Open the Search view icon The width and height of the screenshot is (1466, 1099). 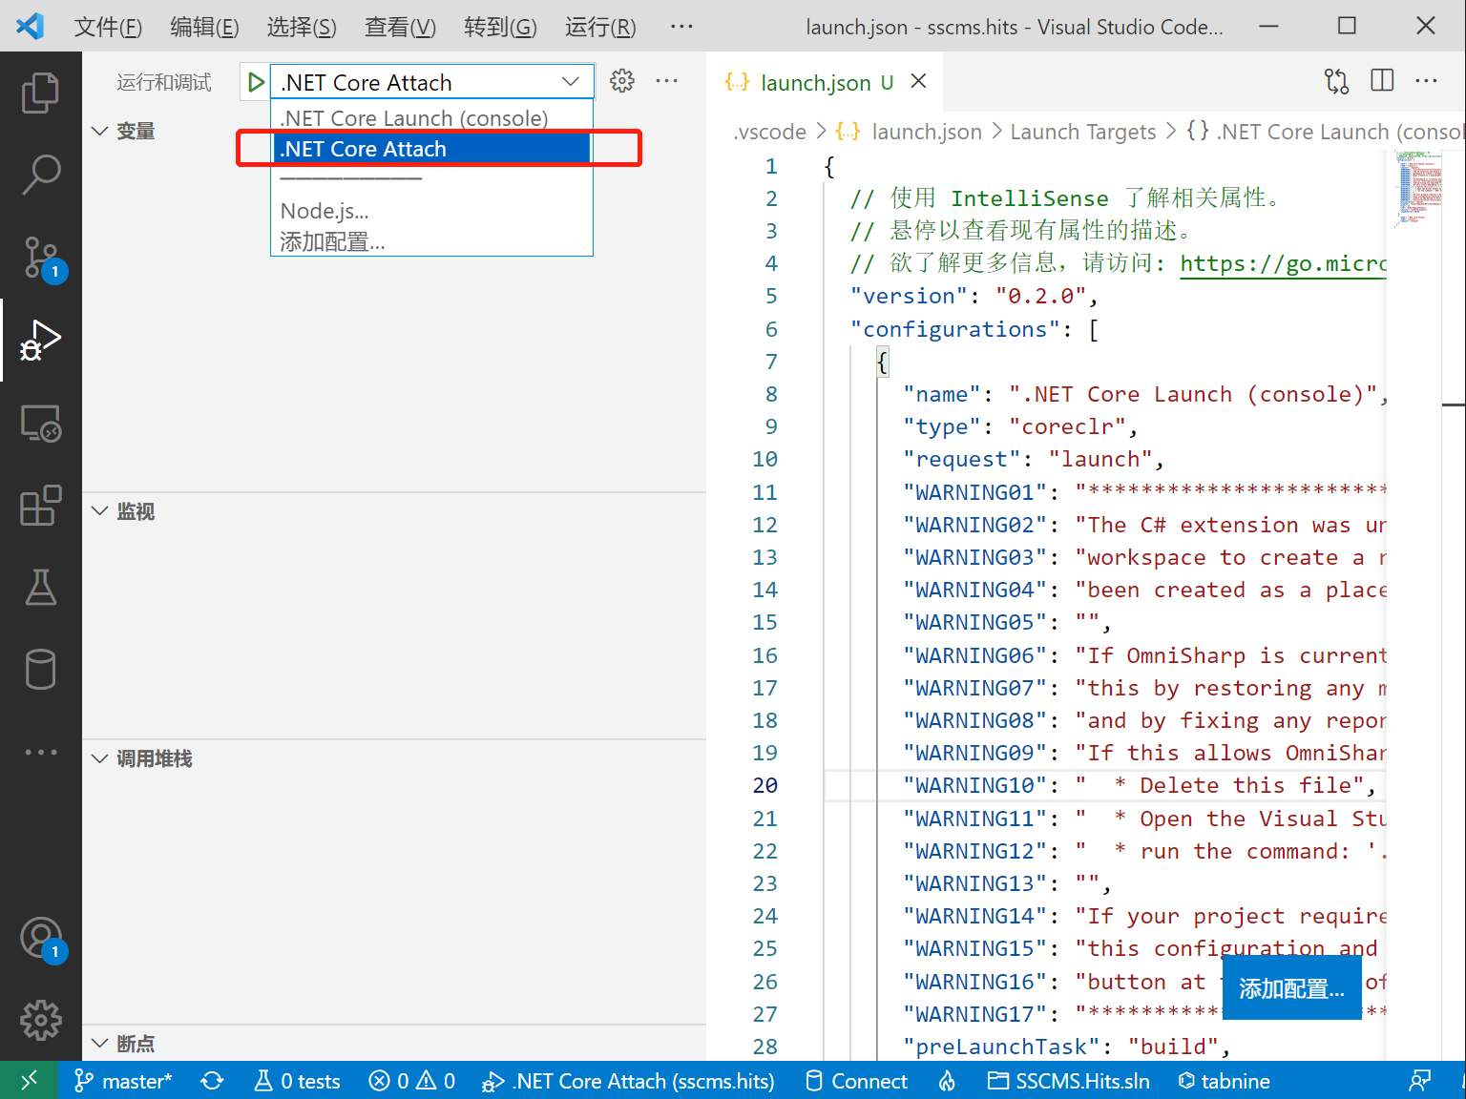[x=40, y=175]
